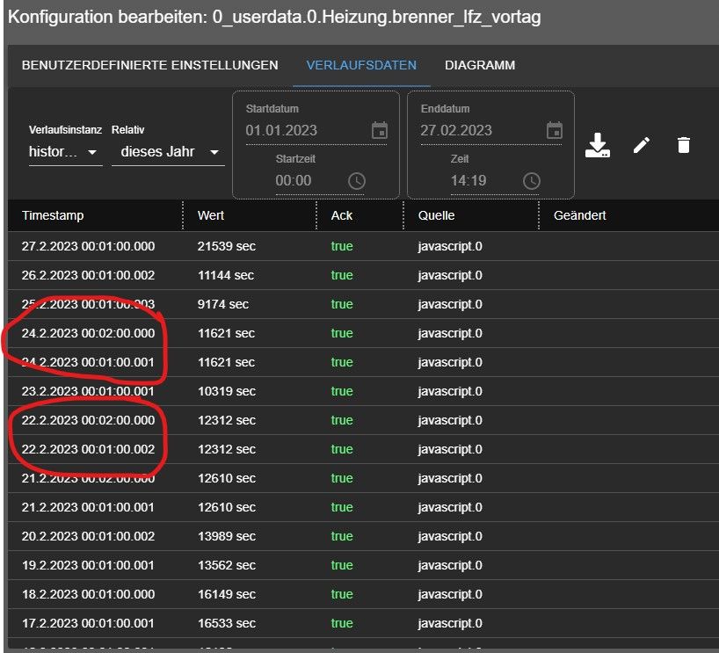The height and width of the screenshot is (653, 719).
Task: Click the download history data icon
Action: coord(598,145)
